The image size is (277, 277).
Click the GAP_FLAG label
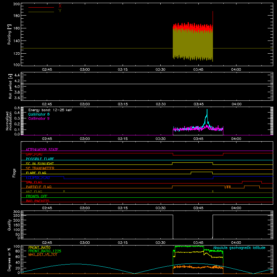coord(34,154)
